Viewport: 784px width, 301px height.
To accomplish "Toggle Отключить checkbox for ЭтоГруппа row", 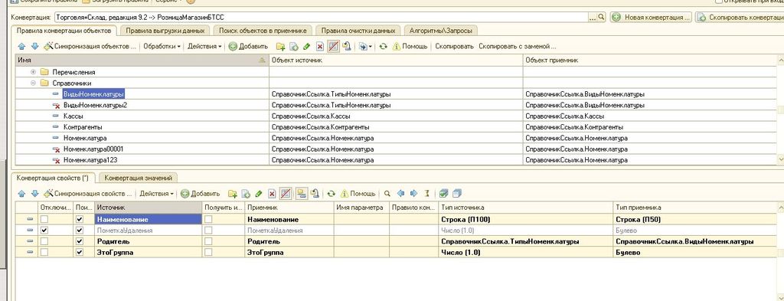I will pyautogui.click(x=44, y=253).
